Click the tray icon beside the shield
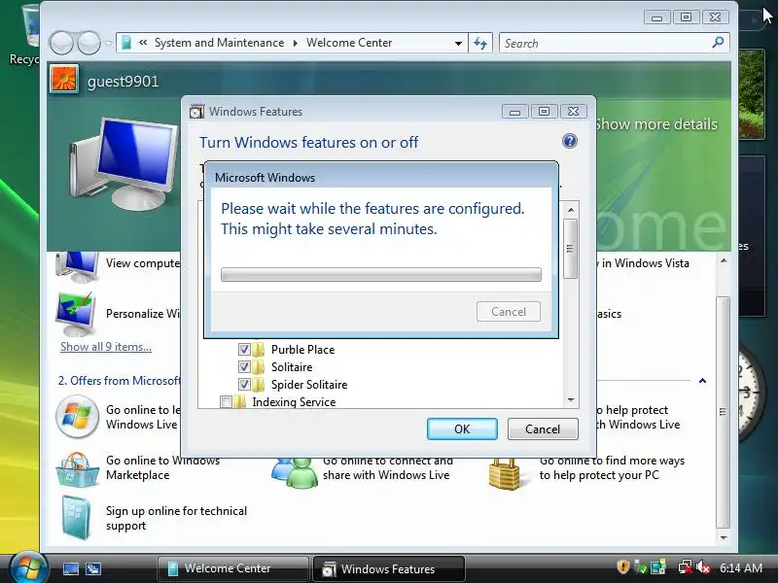Viewport: 778px width, 583px height. 641,567
